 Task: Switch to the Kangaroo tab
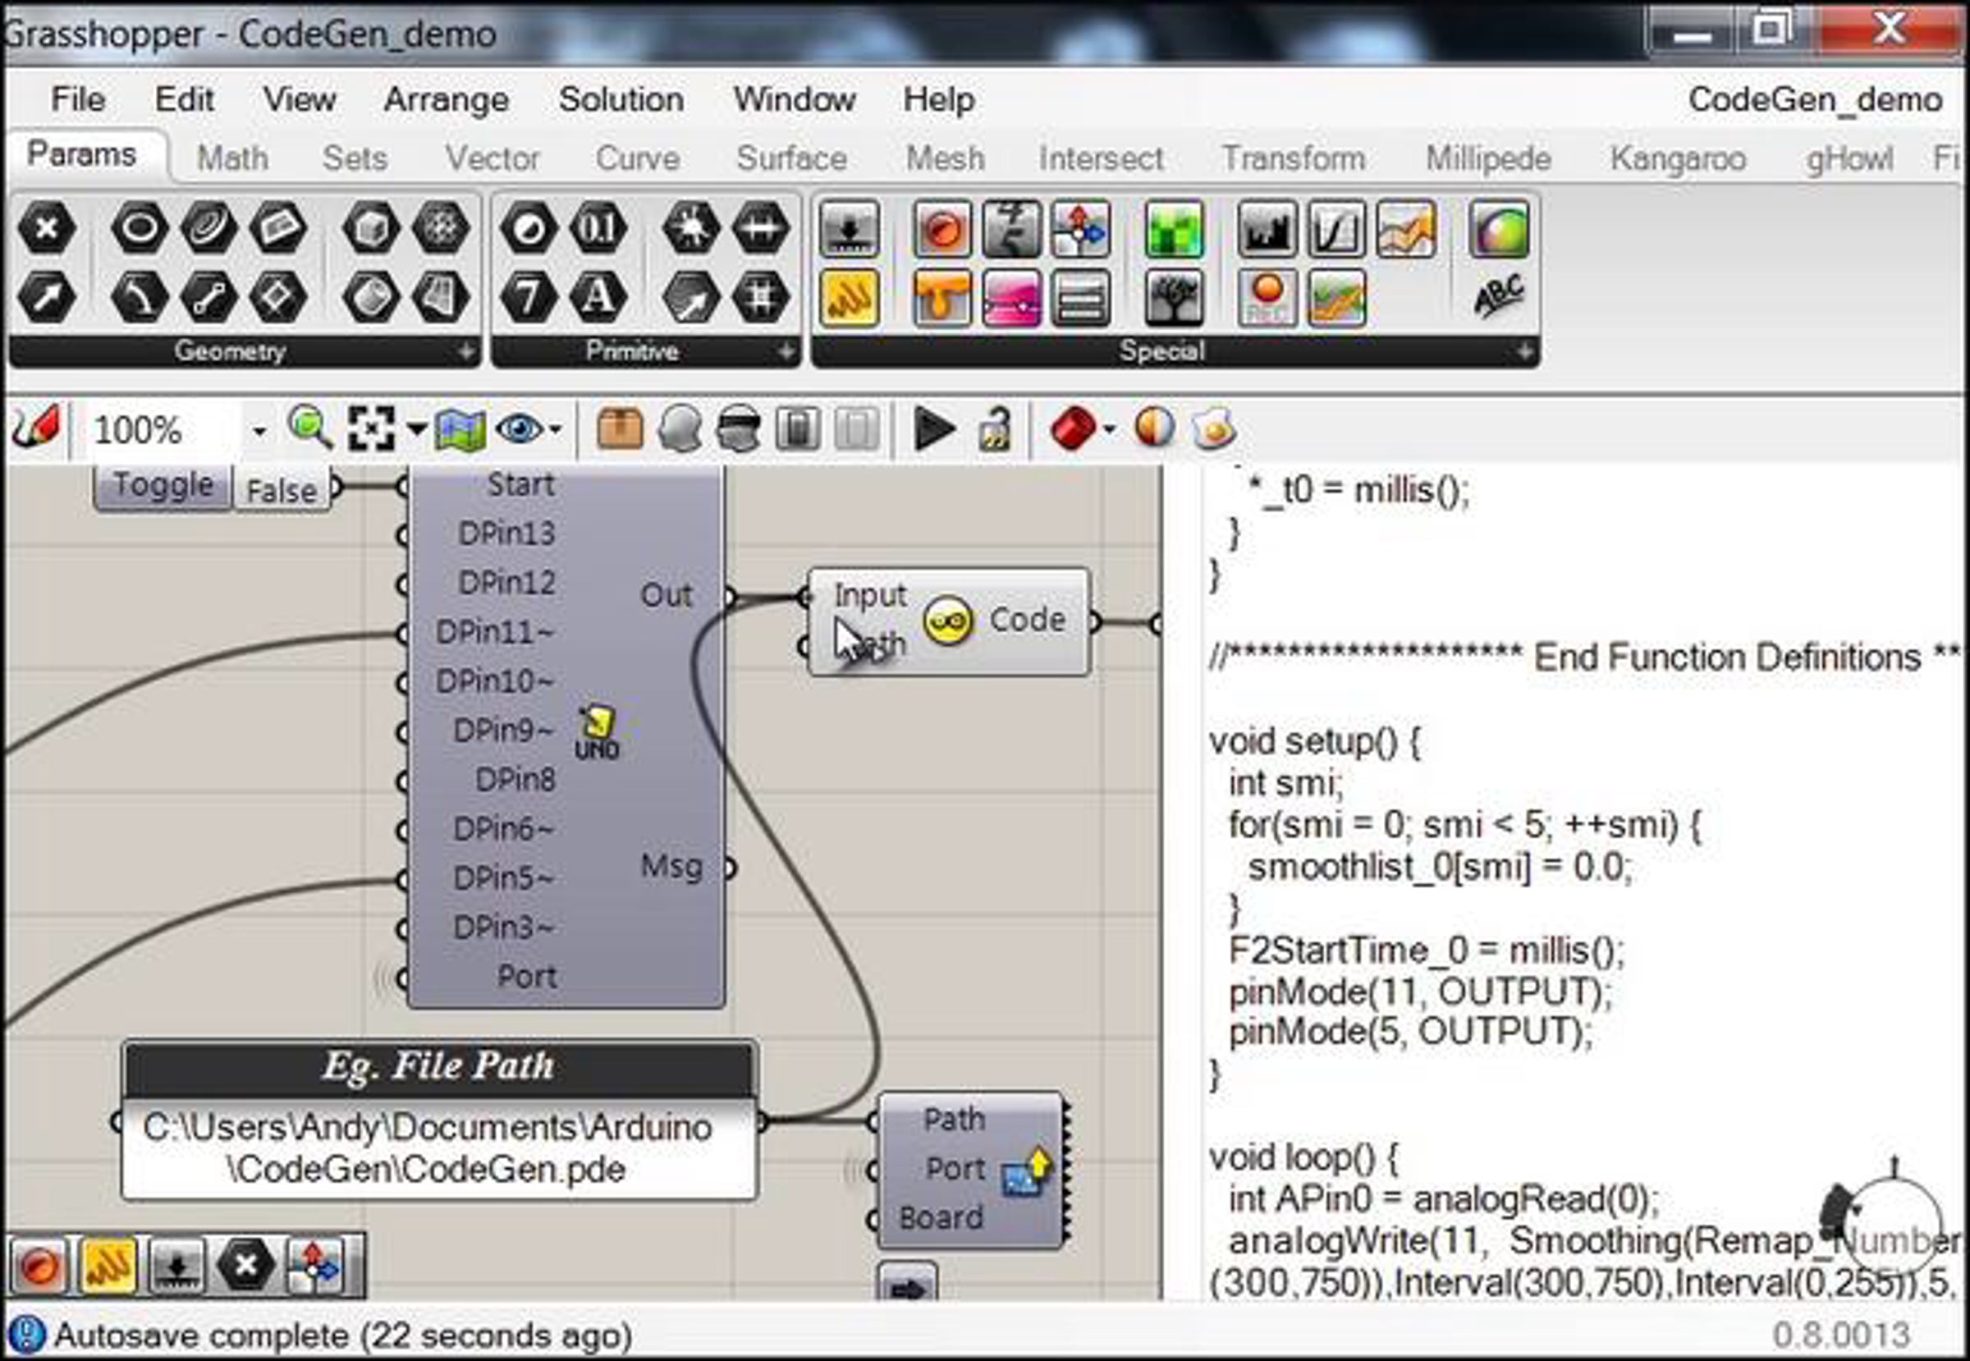pos(1678,158)
